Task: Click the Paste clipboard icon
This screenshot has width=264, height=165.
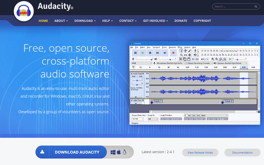Action: (x=189, y=59)
